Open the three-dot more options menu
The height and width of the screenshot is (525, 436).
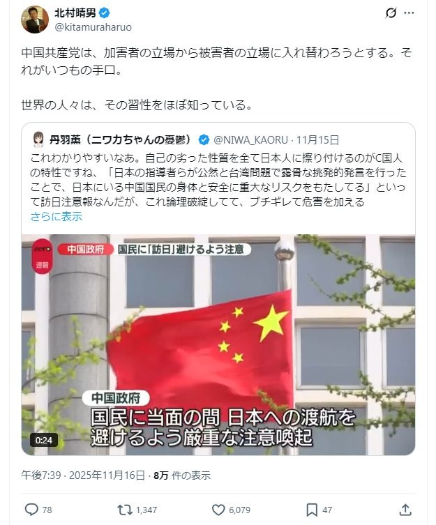click(x=409, y=13)
